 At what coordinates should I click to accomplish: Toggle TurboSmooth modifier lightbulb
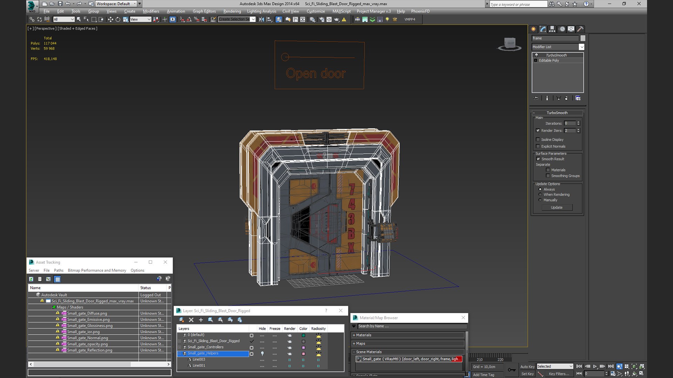536,55
